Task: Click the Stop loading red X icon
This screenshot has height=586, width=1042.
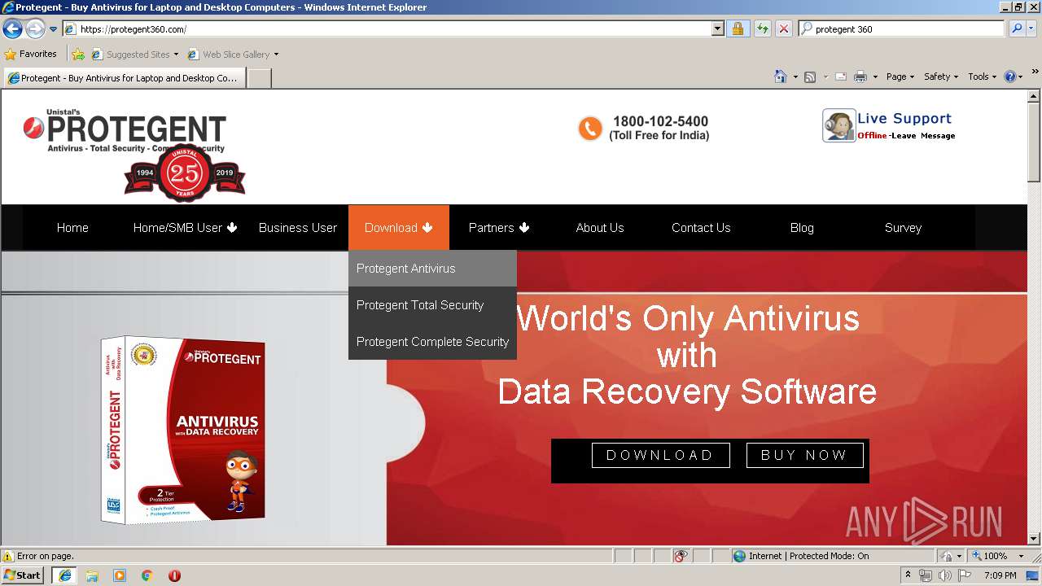Action: pos(784,28)
